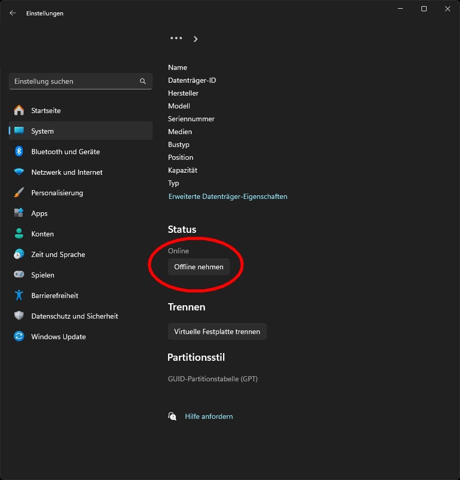Click the Wi-Fi icon for Netzwerk
This screenshot has width=460, height=480.
pyautogui.click(x=19, y=172)
